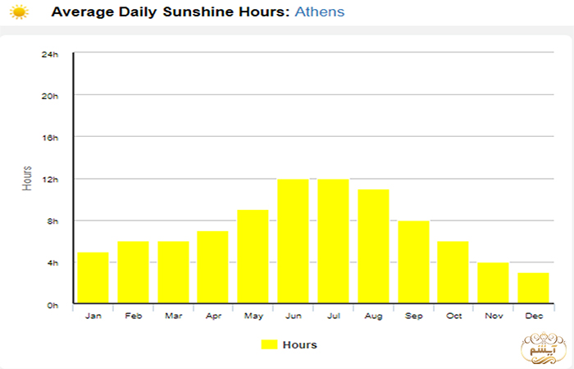The height and width of the screenshot is (369, 574).
Task: Click the 12h label on the y-axis
Action: tap(51, 179)
